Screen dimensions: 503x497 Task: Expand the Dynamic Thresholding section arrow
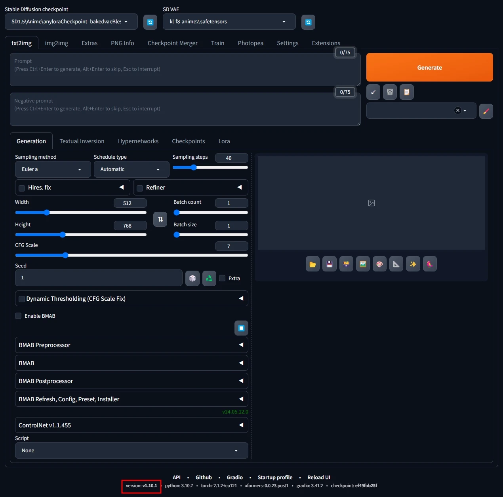pos(241,298)
